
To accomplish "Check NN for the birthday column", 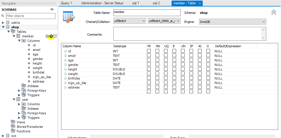I will (x=157, y=78).
